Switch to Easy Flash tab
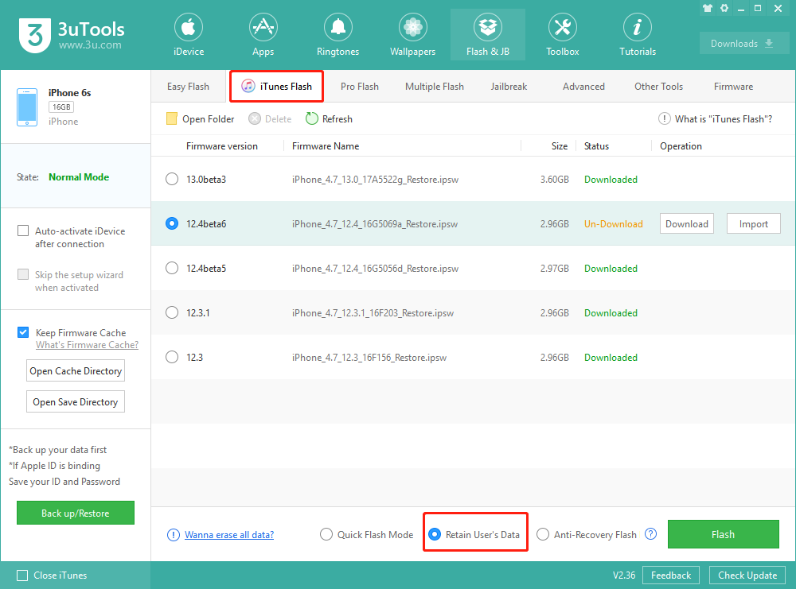 [x=188, y=87]
